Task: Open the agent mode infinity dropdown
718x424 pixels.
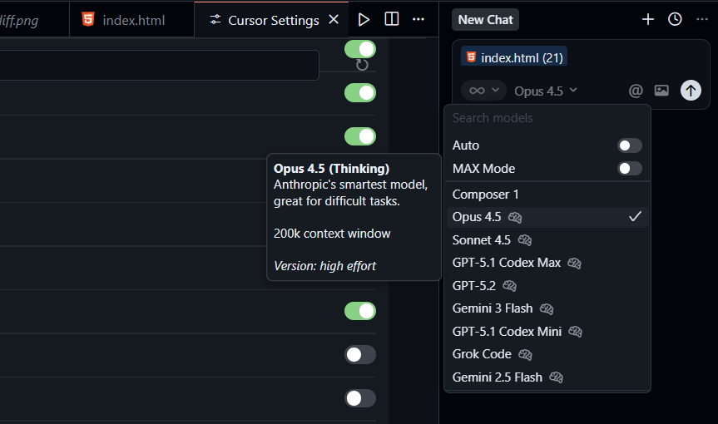Action: 483,91
